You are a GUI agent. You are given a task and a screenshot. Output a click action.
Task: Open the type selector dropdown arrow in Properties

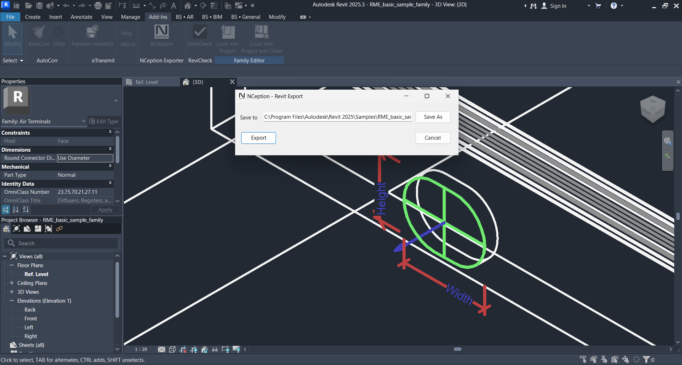[x=116, y=101]
